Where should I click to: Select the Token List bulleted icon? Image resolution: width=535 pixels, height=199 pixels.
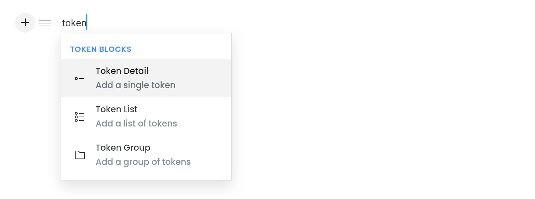(80, 117)
